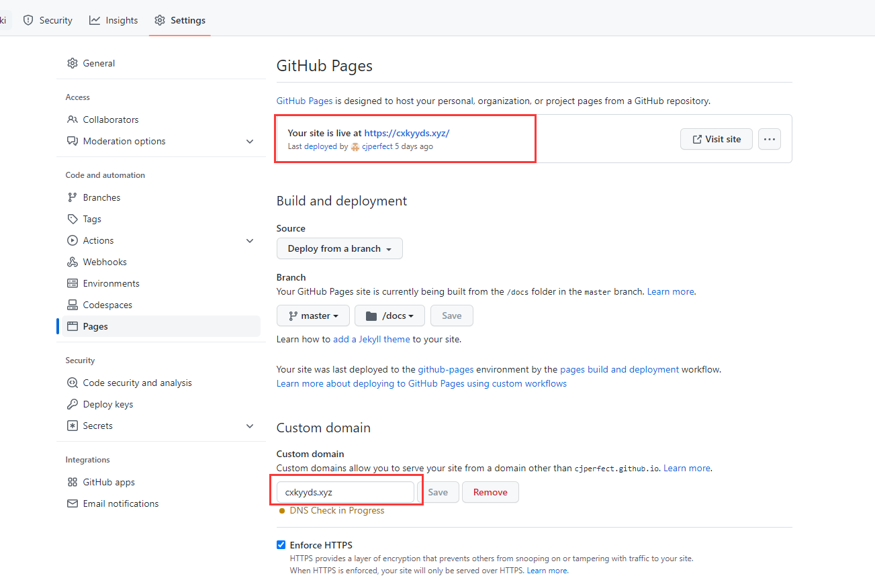Open the Security tab

coord(48,20)
